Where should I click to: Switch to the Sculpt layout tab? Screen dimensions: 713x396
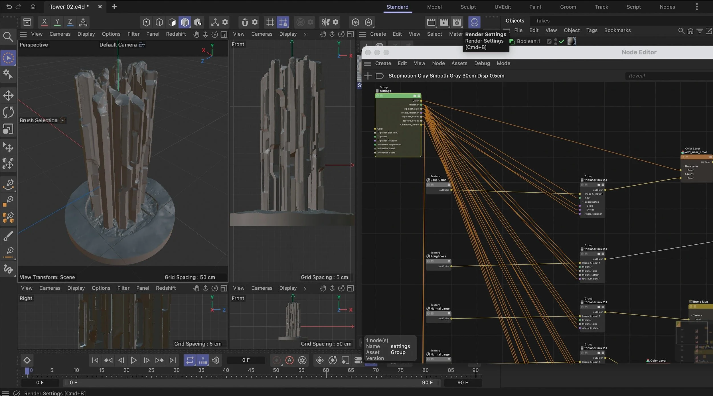[x=468, y=7]
